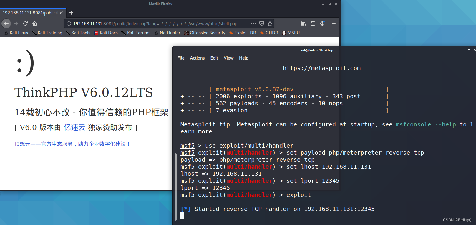The width and height of the screenshot is (476, 225).
Task: Reload the page in Firefox
Action: (25, 23)
